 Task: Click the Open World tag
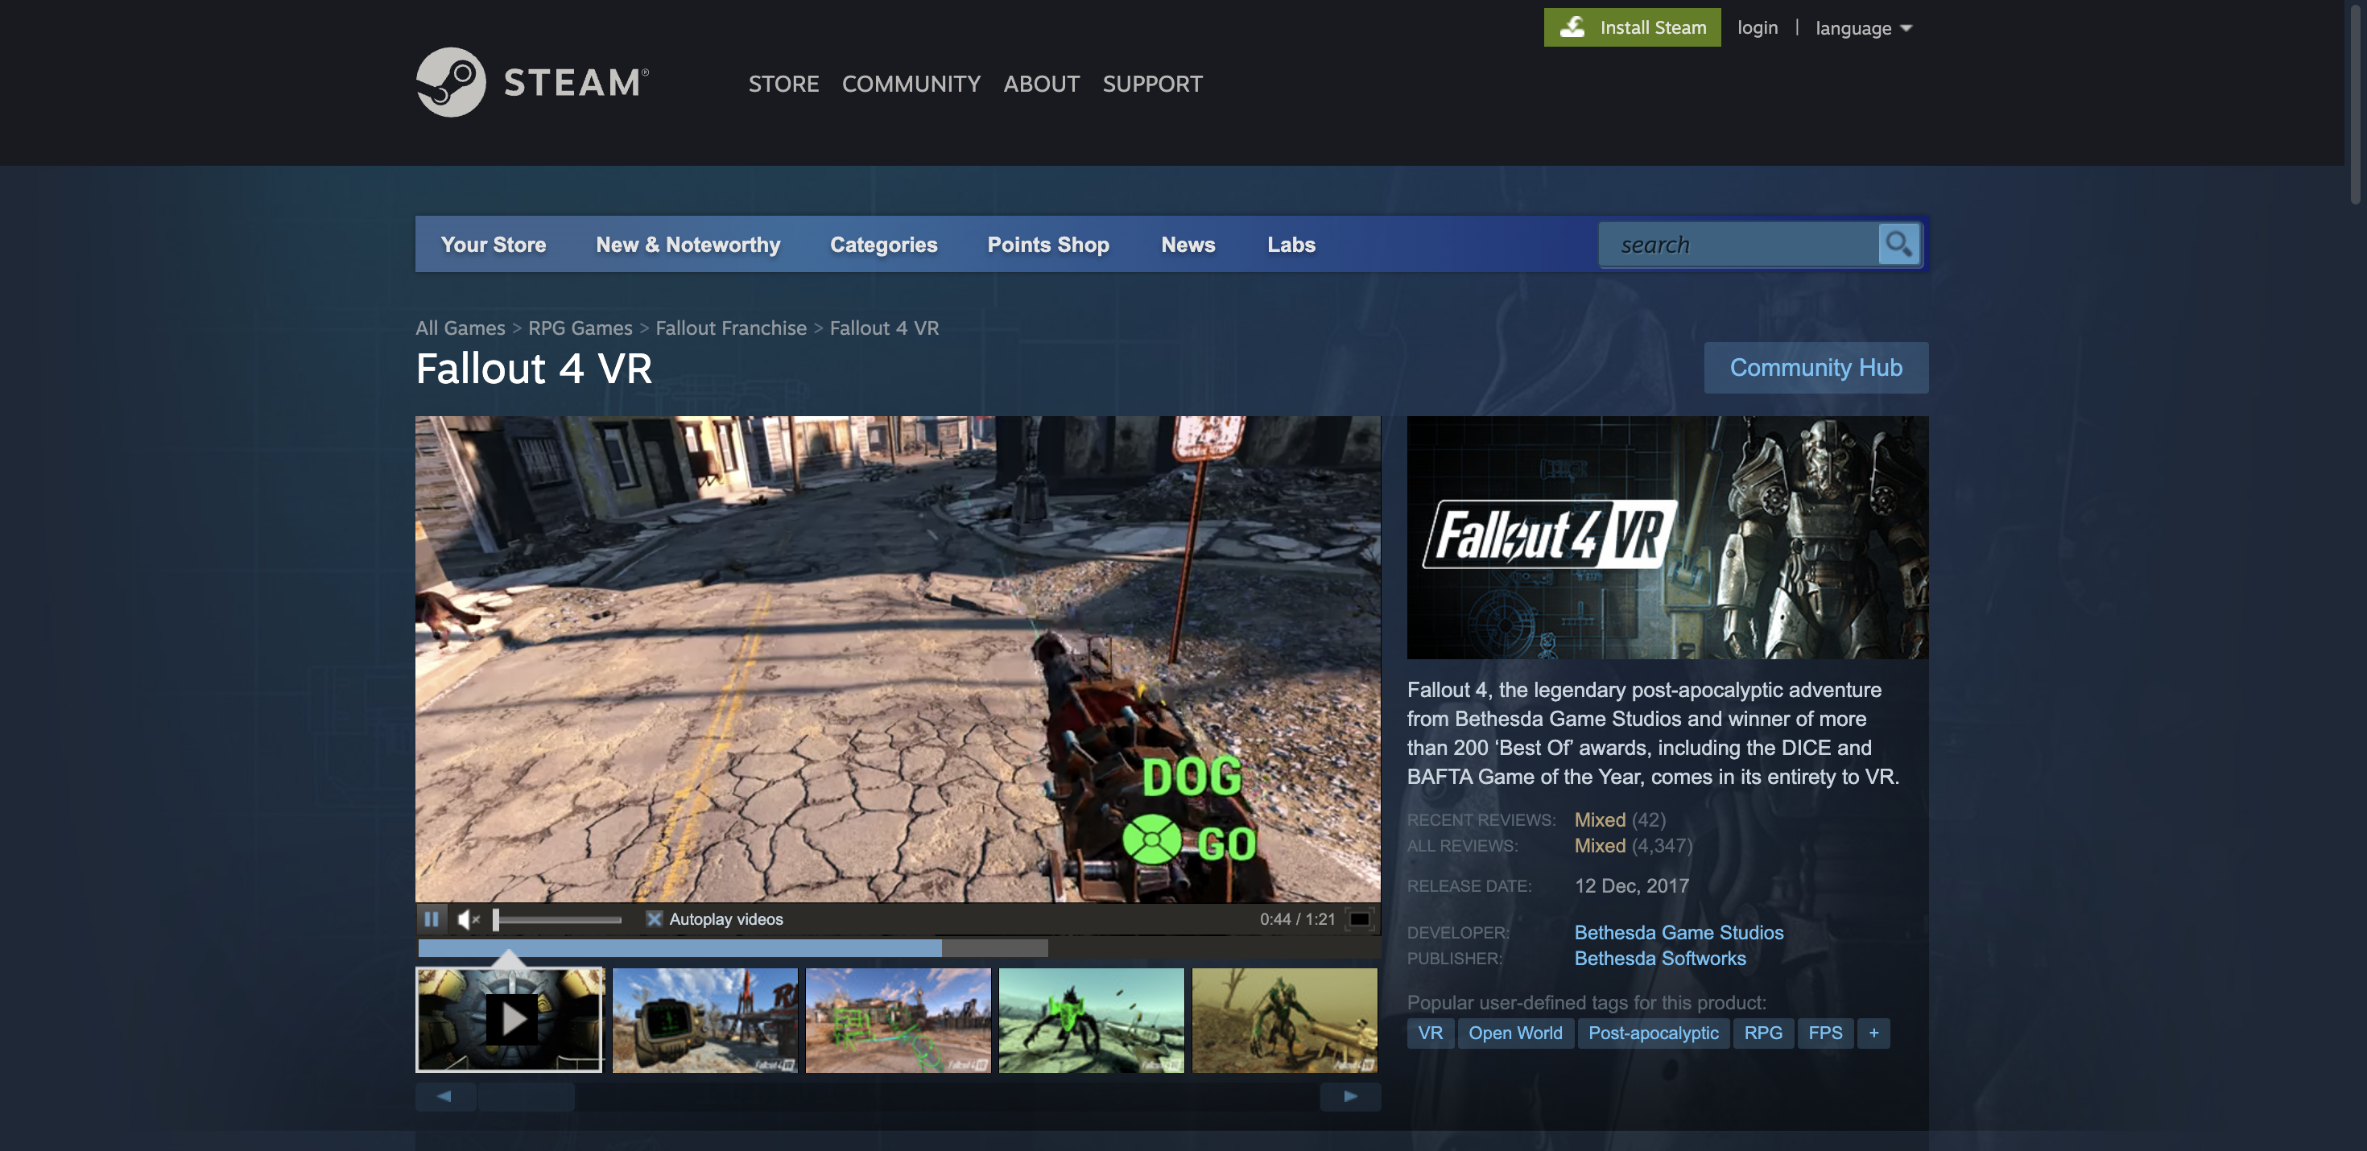[x=1515, y=1033]
